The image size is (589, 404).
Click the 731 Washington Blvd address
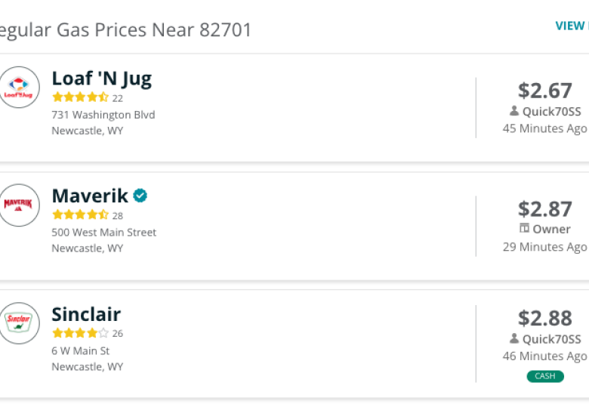click(103, 115)
